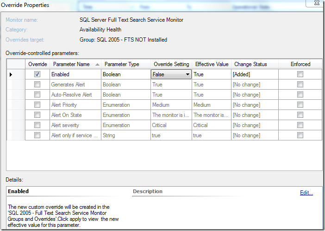Tick Enforced checkbox in Alert severity row
The height and width of the screenshot is (231, 325).
point(300,125)
